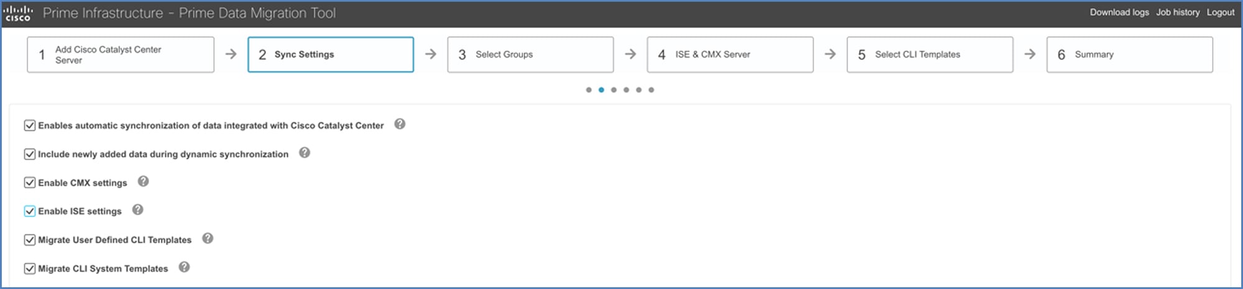Show help tooltip for newly added data option

[x=305, y=153]
